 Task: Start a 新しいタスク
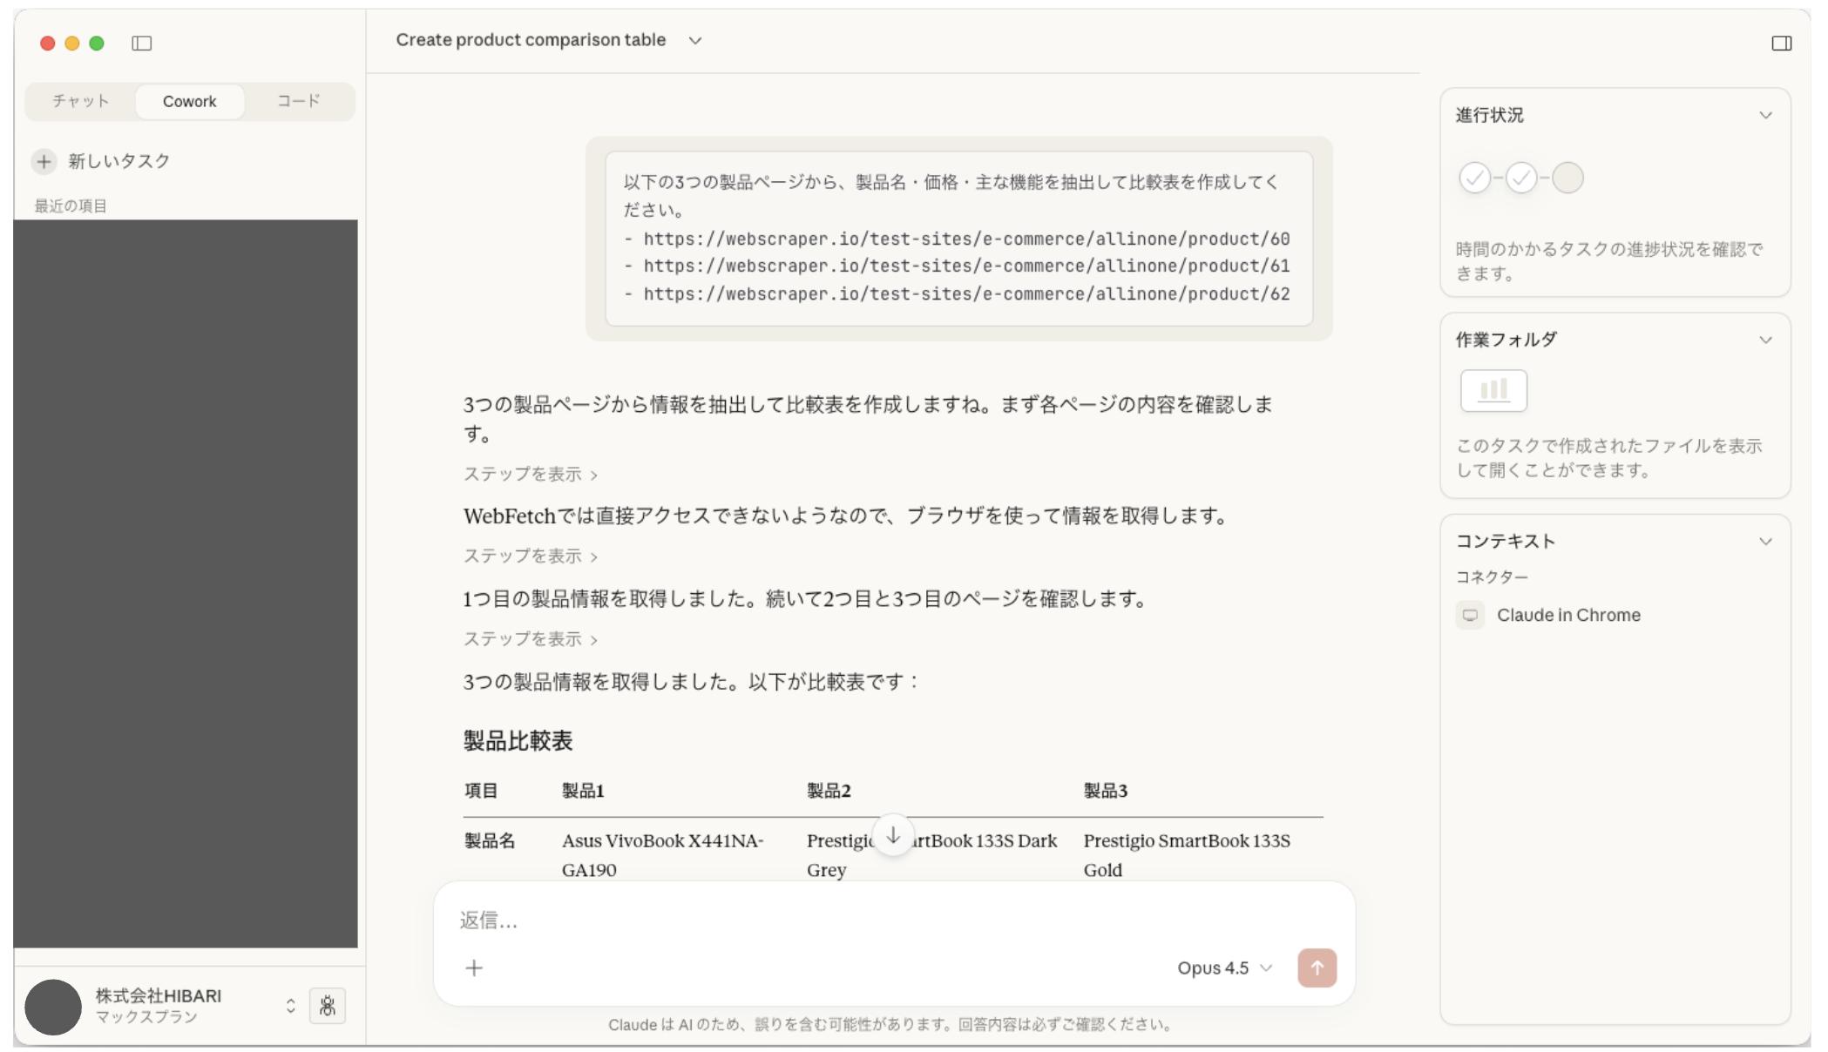pos(119,161)
